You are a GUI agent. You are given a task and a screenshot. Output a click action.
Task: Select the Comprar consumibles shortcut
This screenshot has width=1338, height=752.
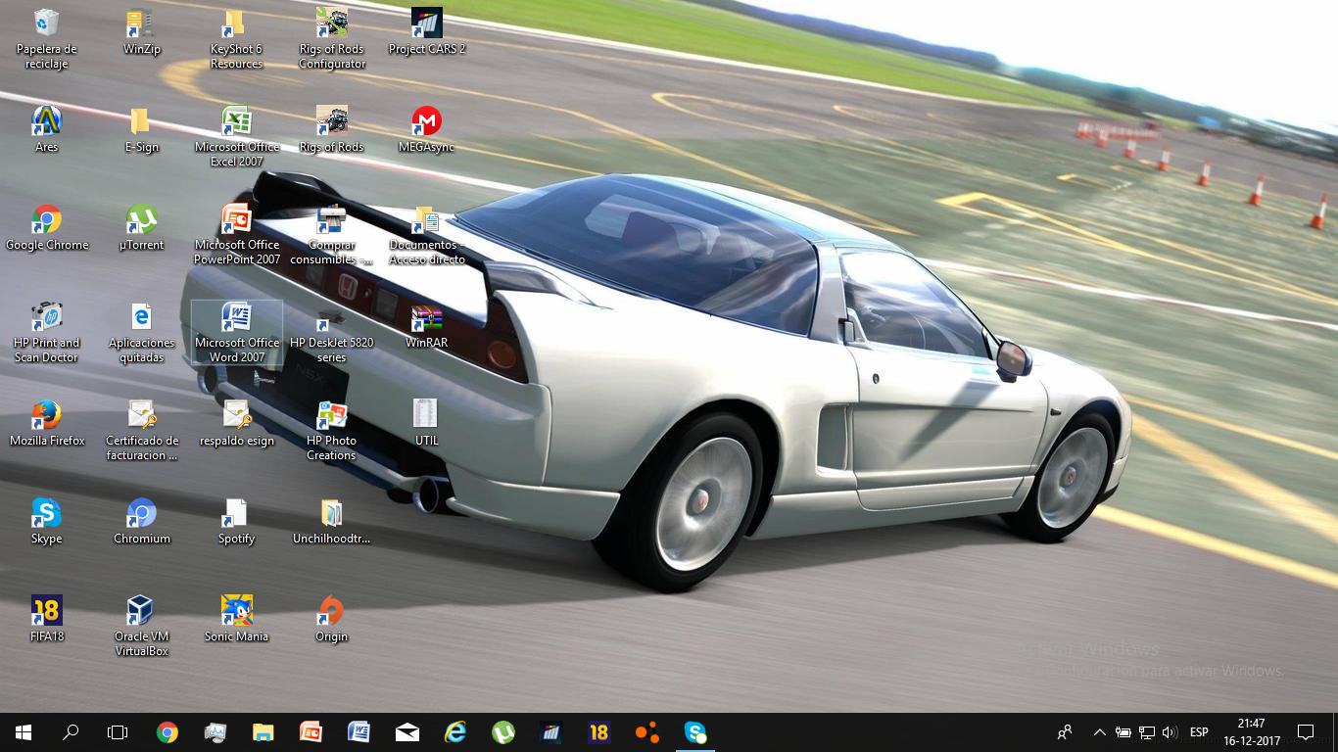pos(331,233)
